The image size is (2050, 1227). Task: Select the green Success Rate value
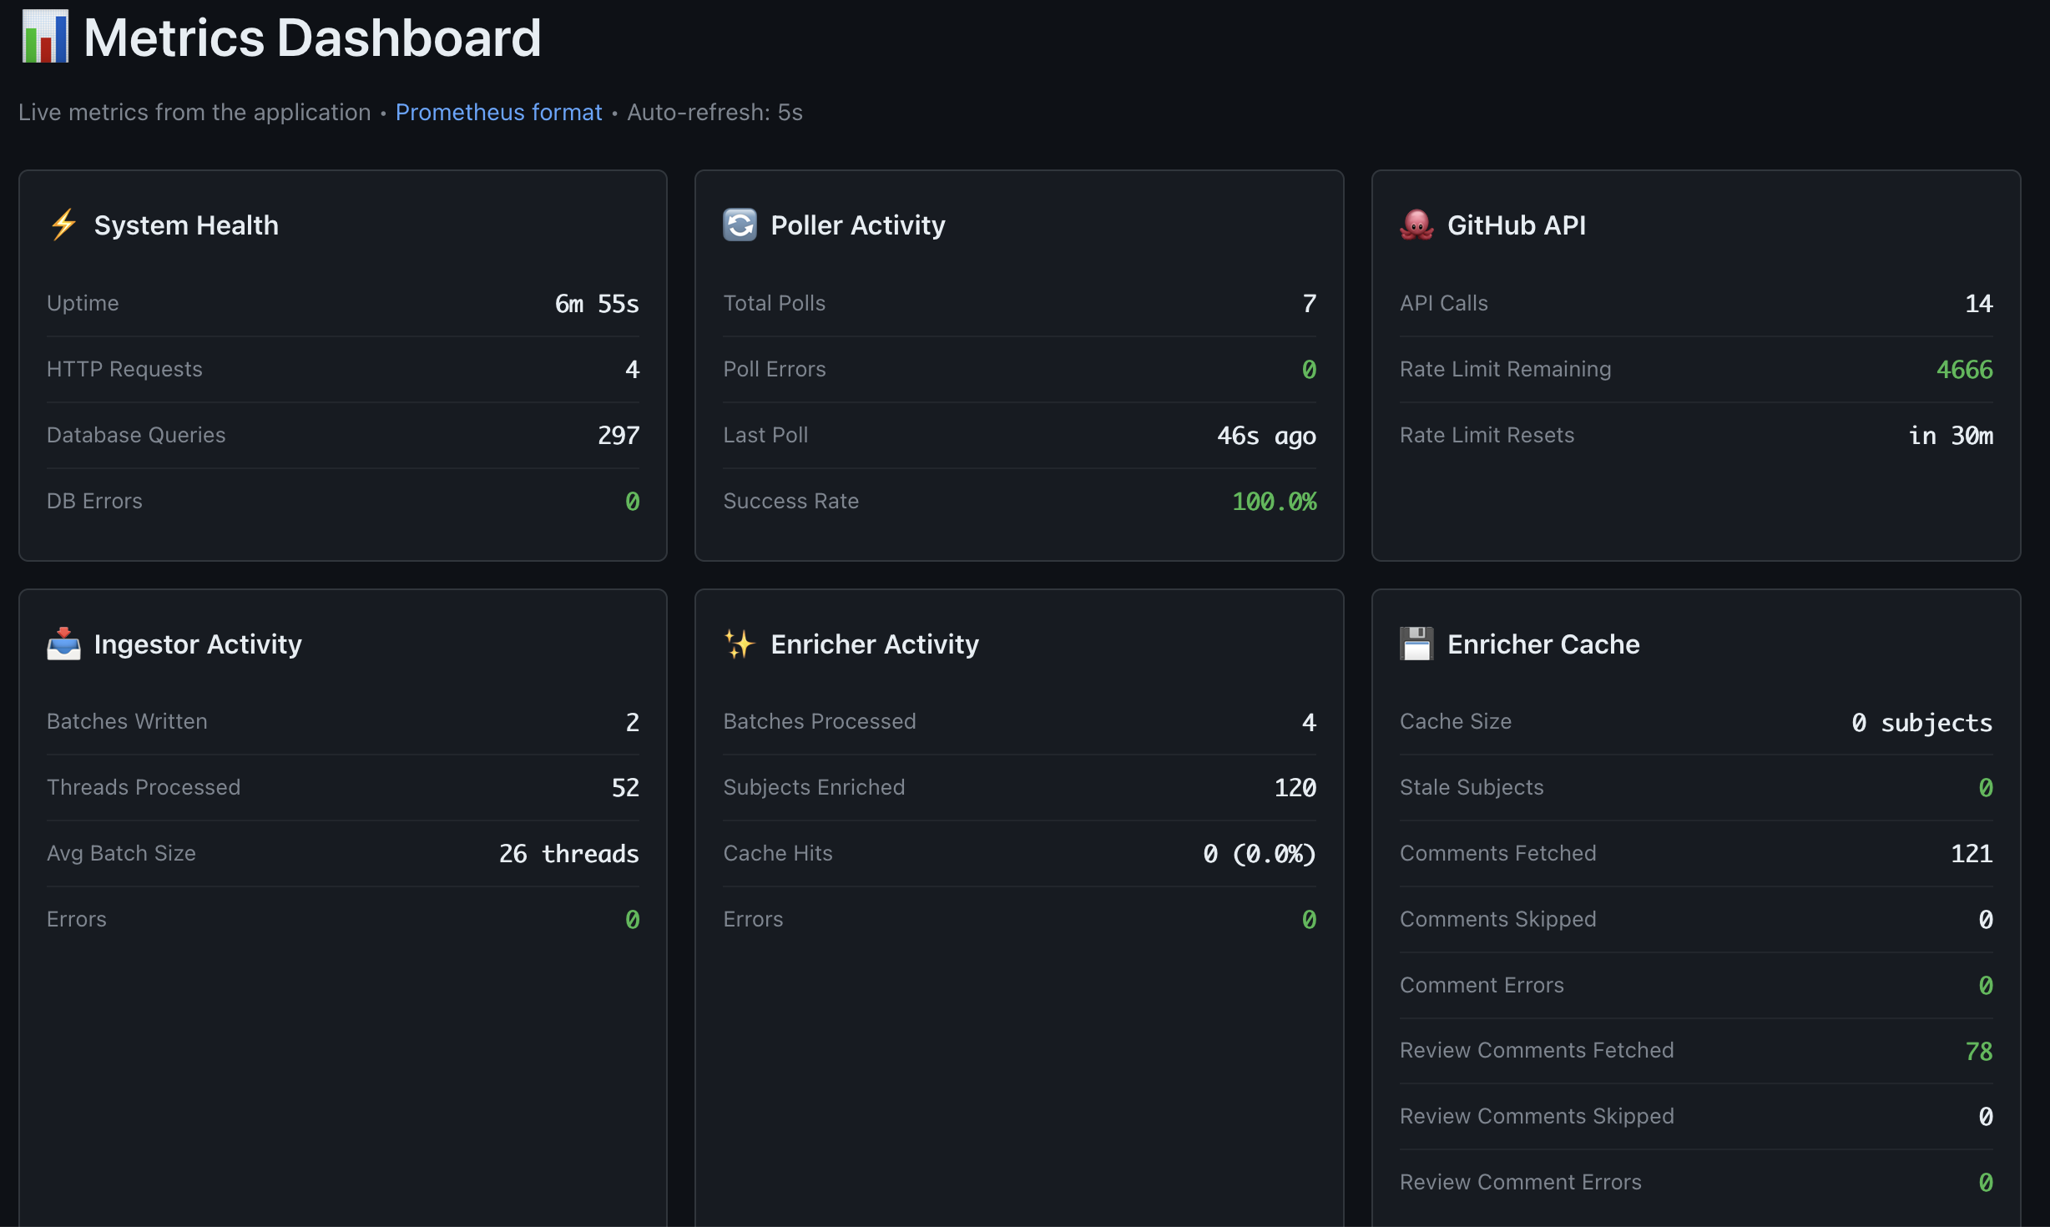[1275, 501]
